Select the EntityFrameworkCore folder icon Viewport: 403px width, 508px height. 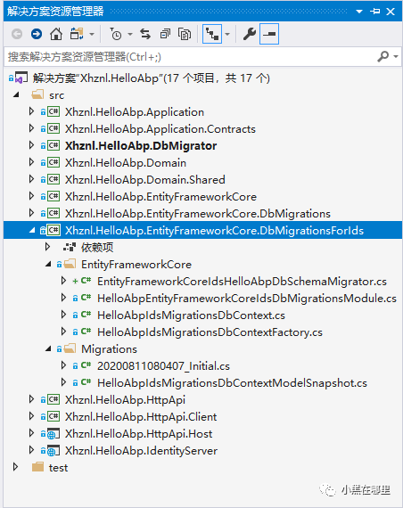[70, 264]
